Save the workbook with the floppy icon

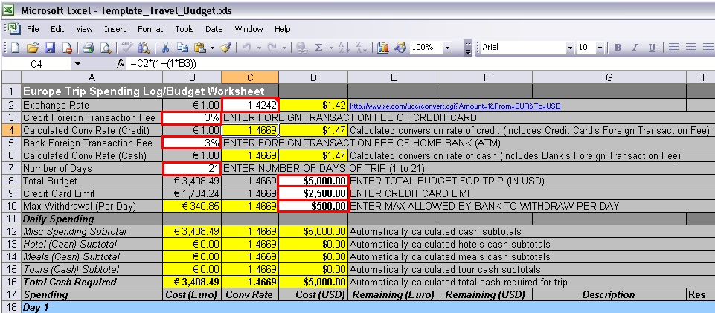[x=50, y=48]
